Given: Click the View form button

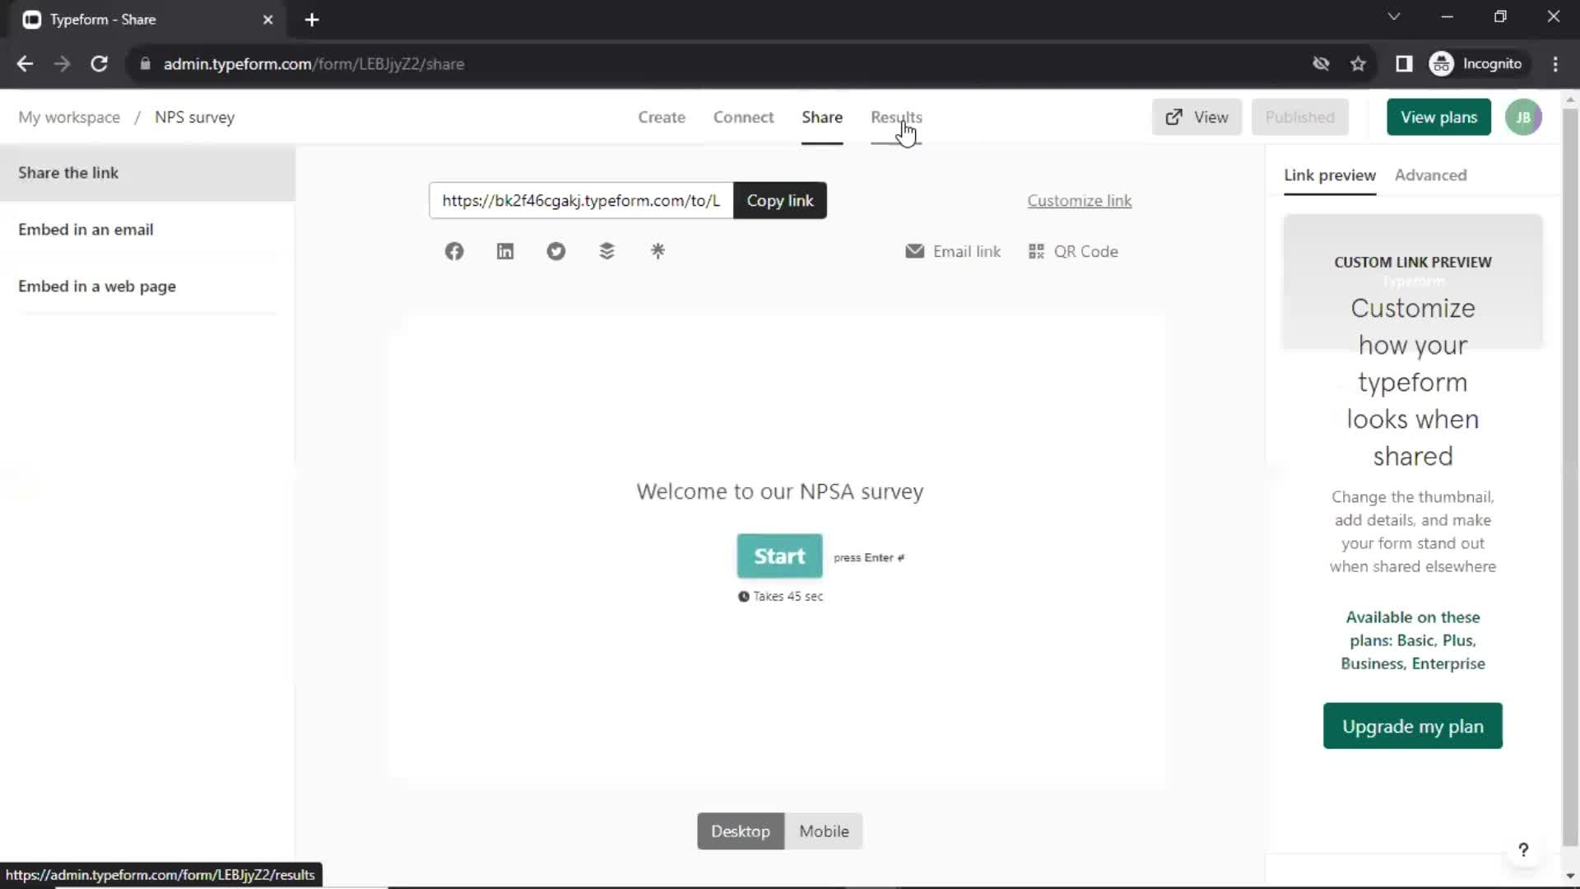Looking at the screenshot, I should (1197, 117).
